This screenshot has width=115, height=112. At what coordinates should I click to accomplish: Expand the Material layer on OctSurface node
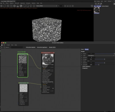(x=42, y=92)
